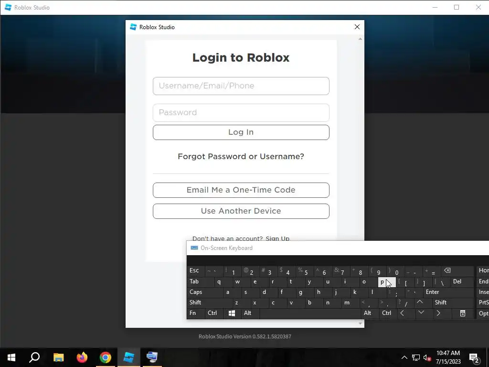Tap the 0 key on On-Screen Keyboard

[x=395, y=270]
